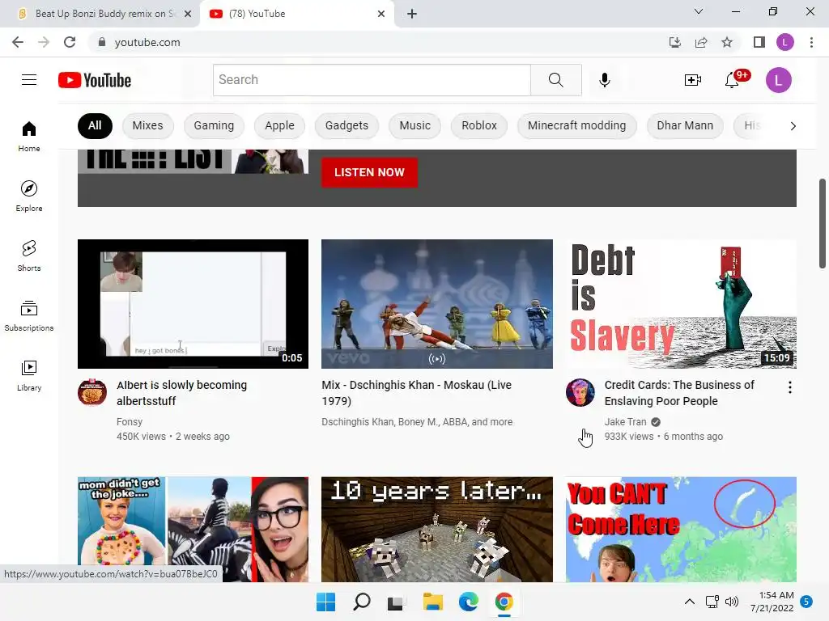
Task: Open the You CAN'T Come Here thumbnail
Action: click(681, 529)
